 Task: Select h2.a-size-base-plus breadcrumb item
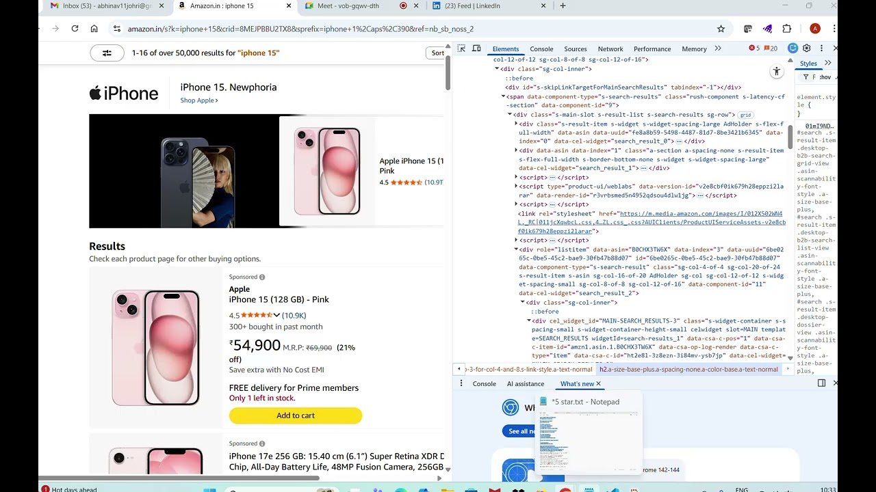[x=688, y=369]
